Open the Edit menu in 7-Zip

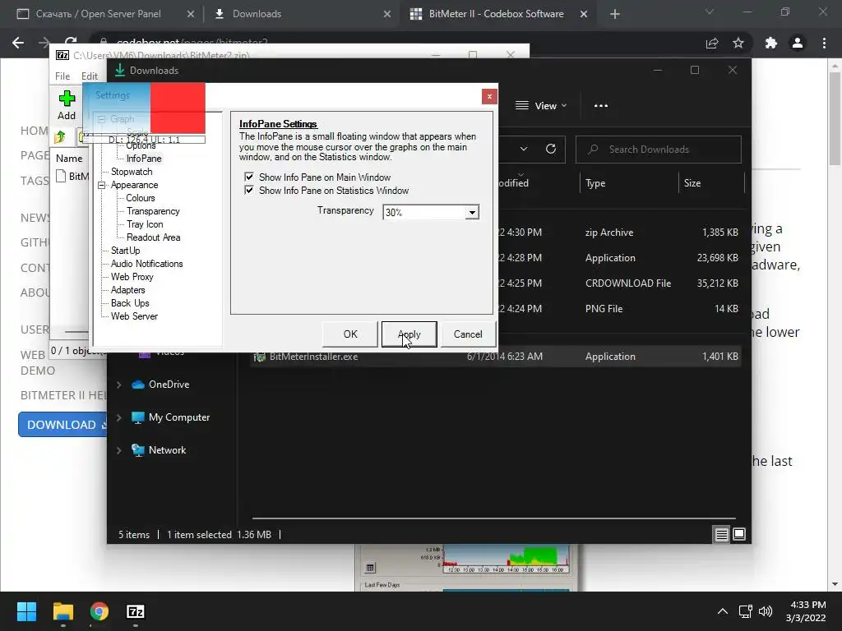click(x=89, y=76)
